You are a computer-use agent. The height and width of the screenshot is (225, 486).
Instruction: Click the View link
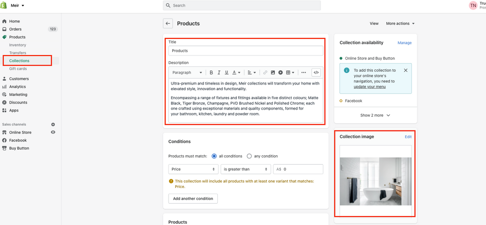tap(374, 24)
